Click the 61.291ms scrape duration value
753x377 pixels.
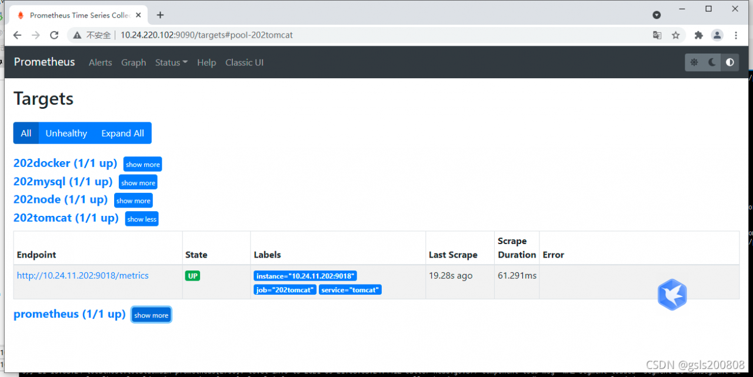517,275
